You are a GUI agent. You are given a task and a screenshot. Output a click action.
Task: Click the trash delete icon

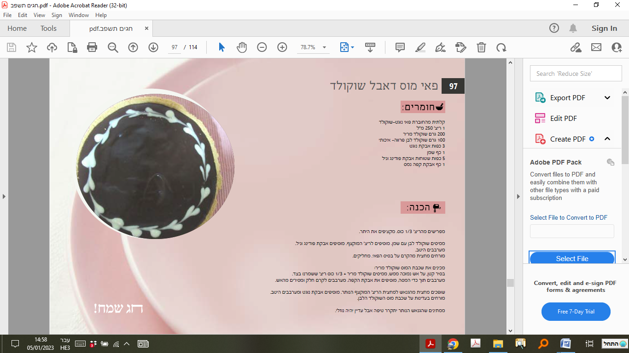pos(481,47)
